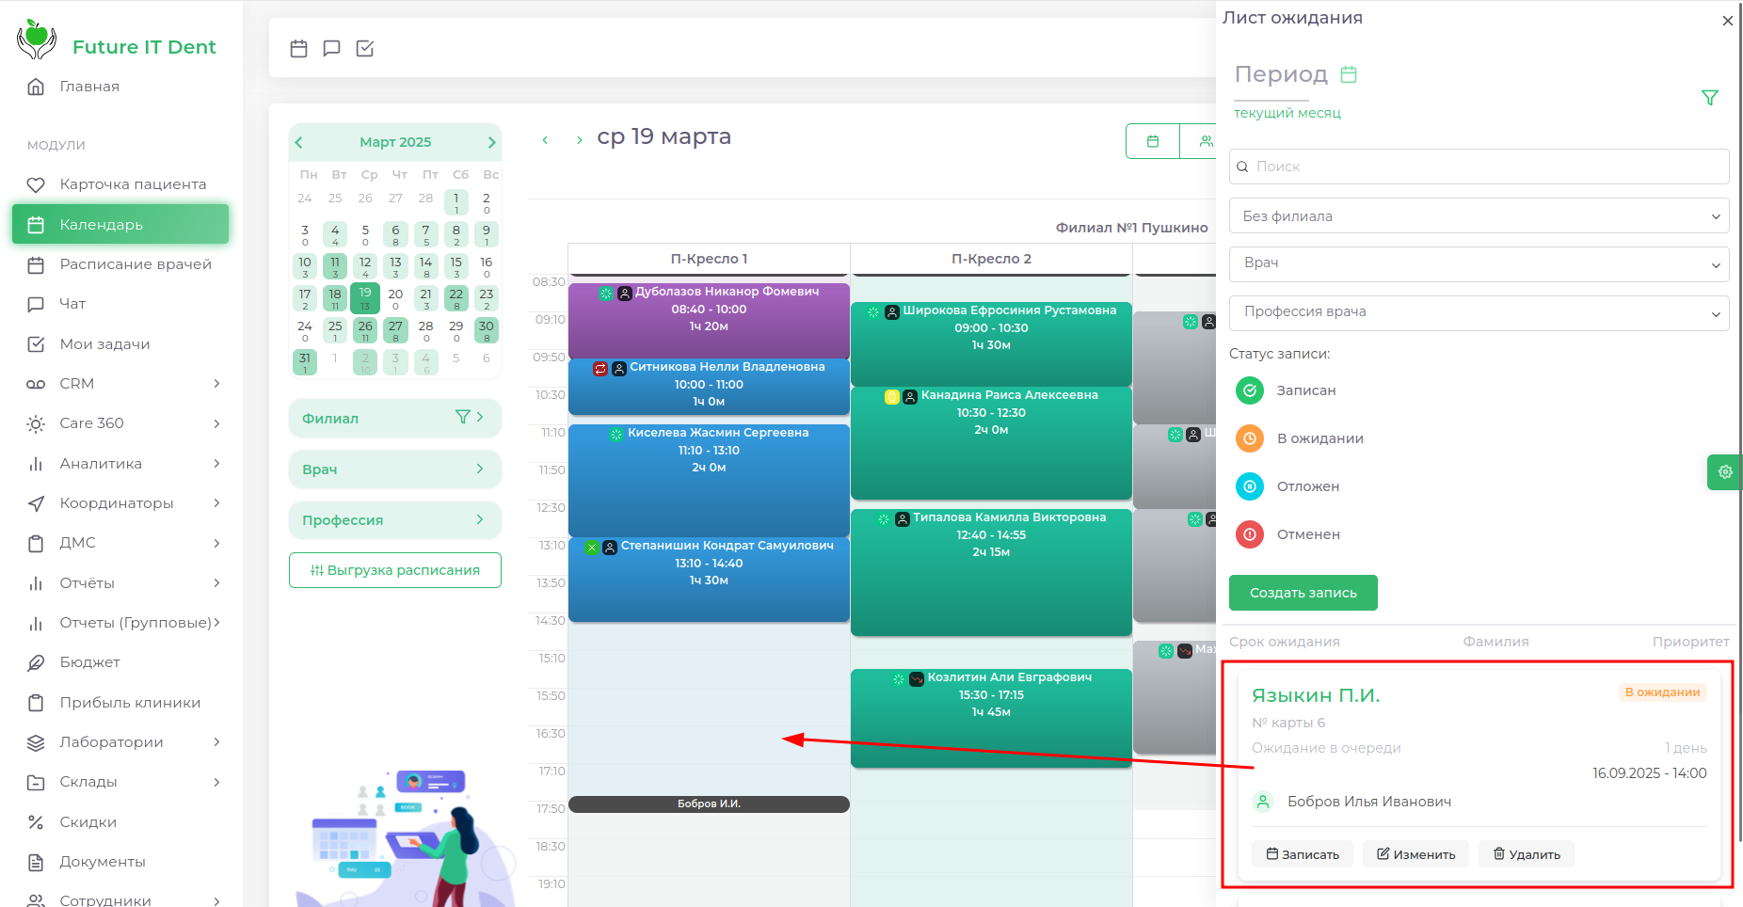Click the green filter funnel icon
Screen dimensions: 1743x907
tap(1709, 98)
